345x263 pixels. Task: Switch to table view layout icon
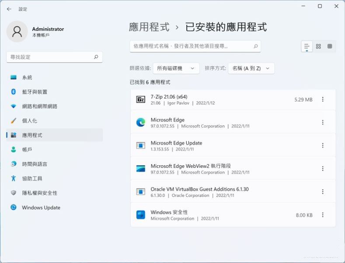(330, 46)
